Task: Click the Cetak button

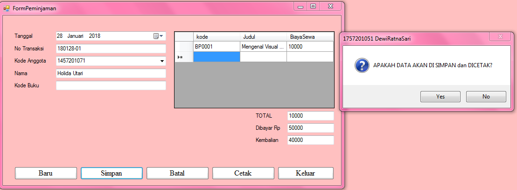Action: coord(243,173)
